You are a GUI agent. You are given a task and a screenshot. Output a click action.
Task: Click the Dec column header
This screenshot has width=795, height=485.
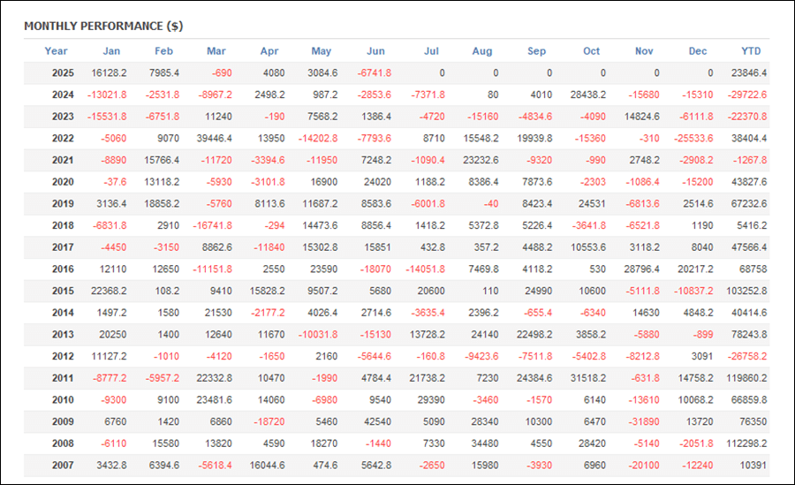tap(698, 50)
